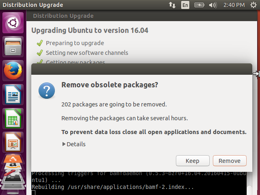
Task: Click inside the terminal output area
Action: tap(139, 183)
